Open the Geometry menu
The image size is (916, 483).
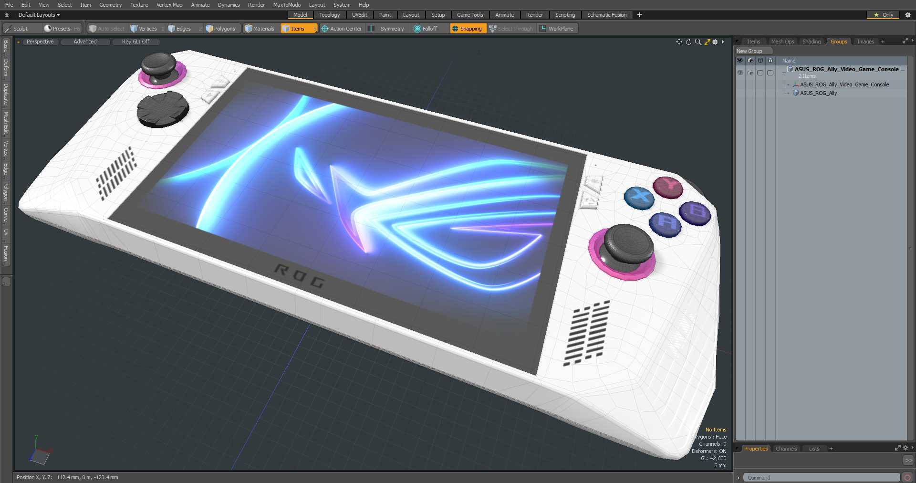coord(110,5)
